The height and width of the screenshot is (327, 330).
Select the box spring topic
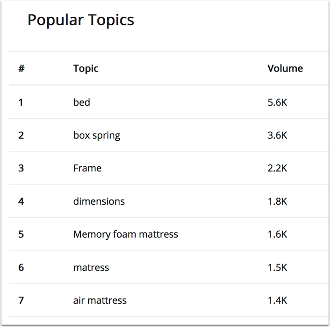(x=97, y=135)
